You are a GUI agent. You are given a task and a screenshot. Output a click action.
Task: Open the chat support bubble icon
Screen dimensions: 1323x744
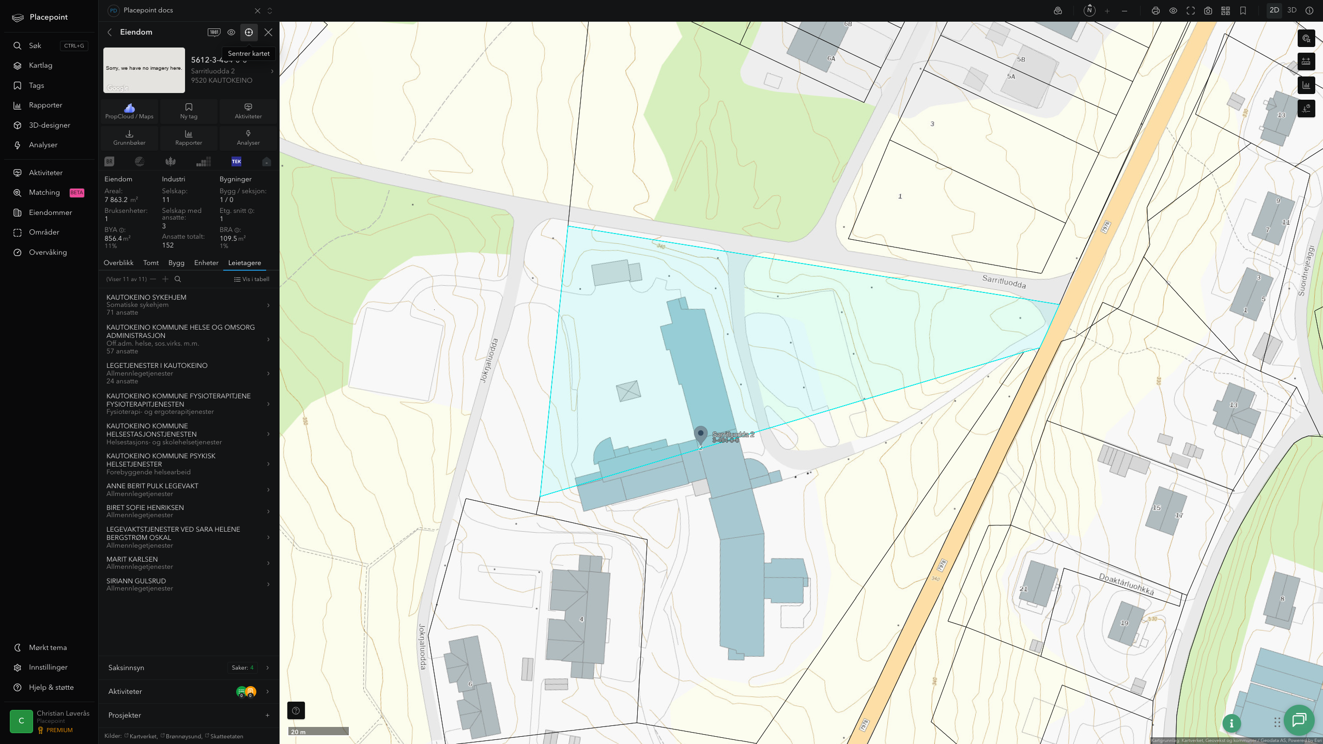[x=1299, y=720]
